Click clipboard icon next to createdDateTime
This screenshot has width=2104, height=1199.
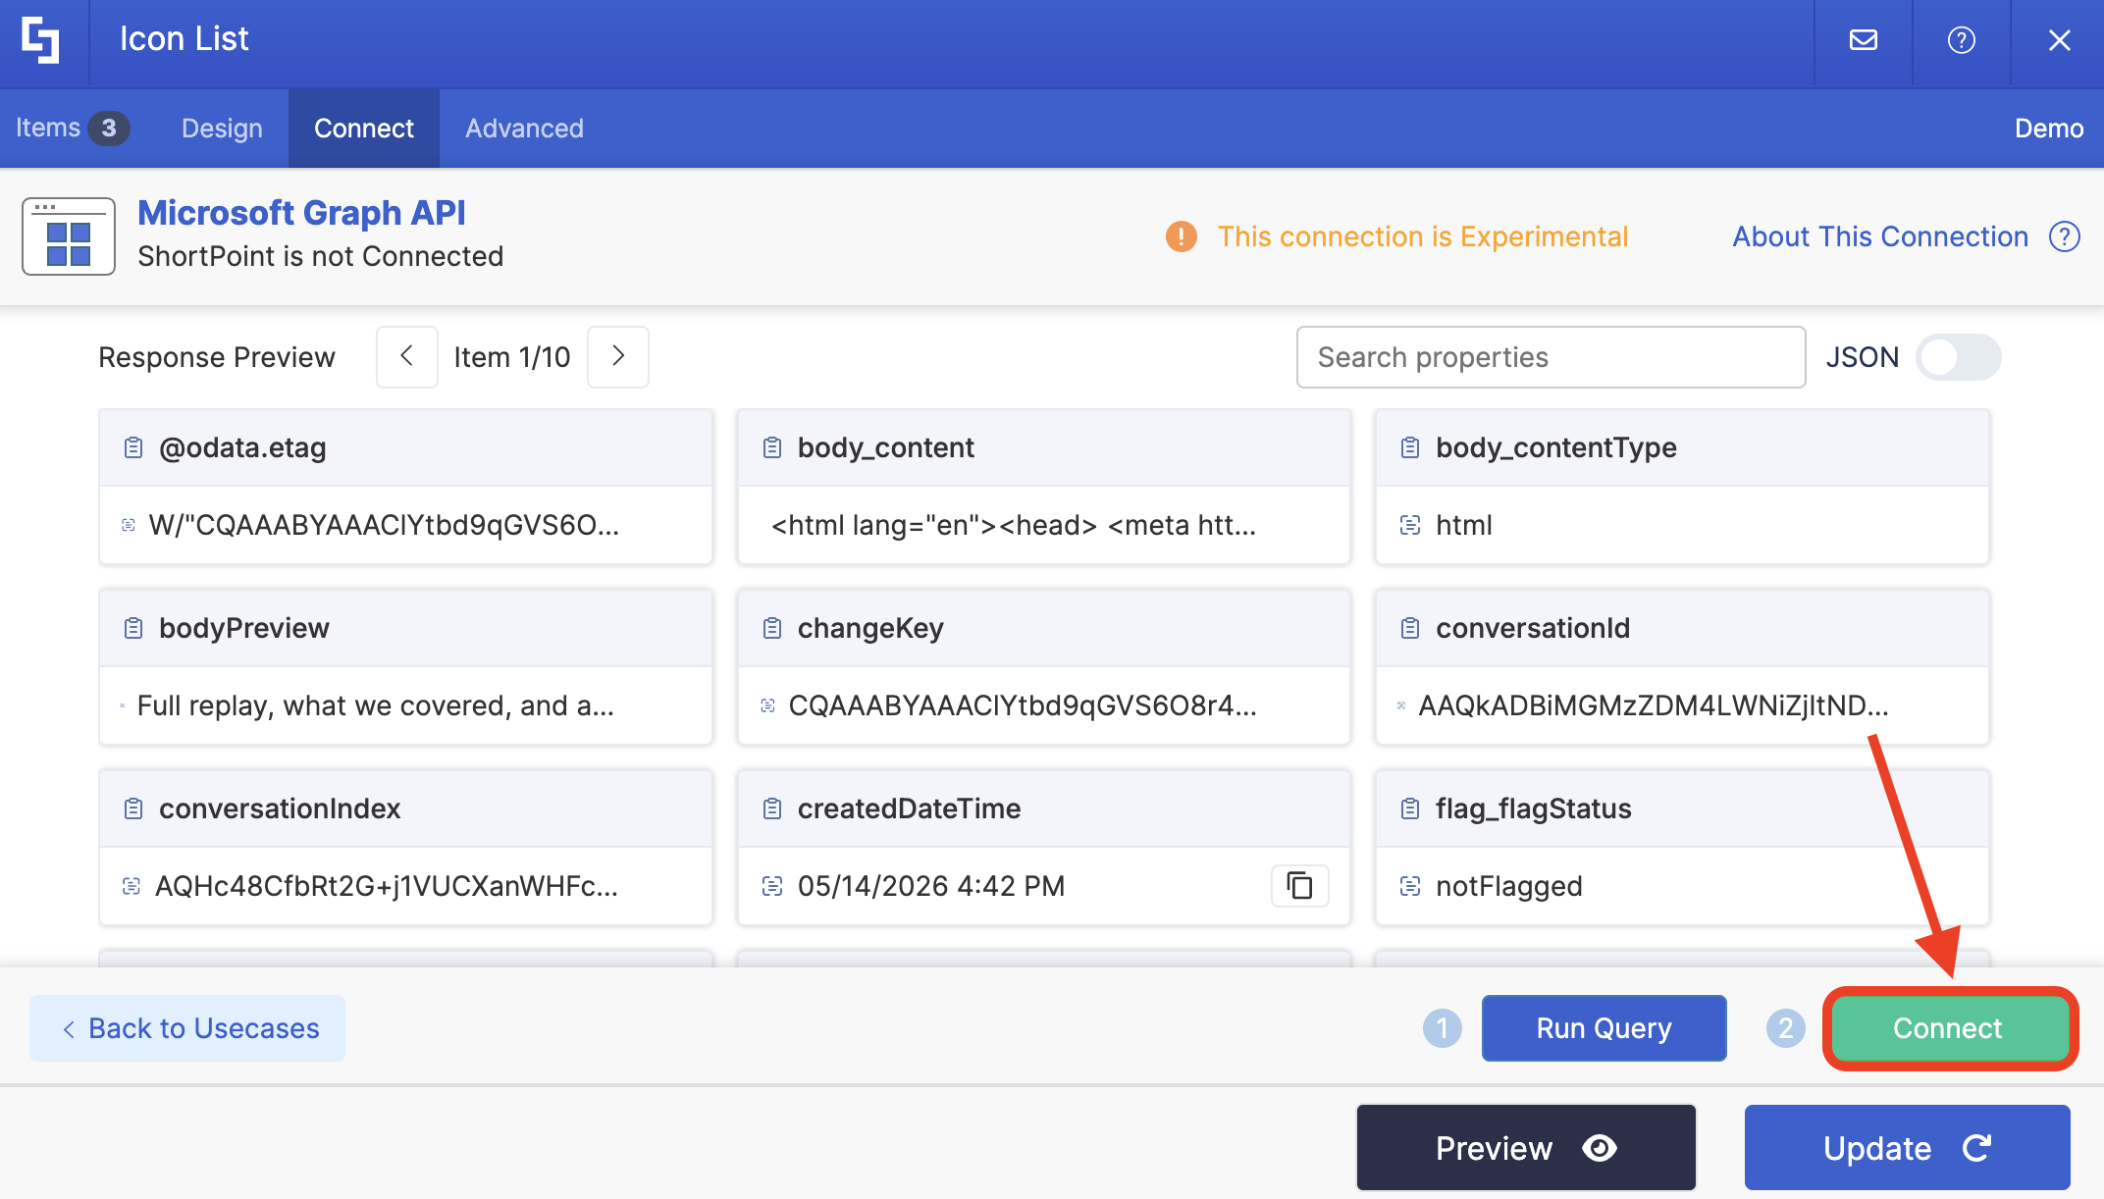tap(772, 808)
